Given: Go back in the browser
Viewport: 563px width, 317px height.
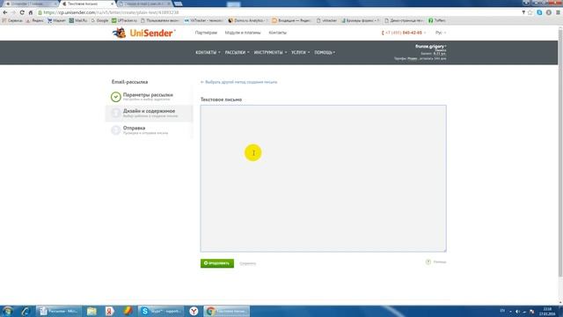Looking at the screenshot, I should (5, 12).
